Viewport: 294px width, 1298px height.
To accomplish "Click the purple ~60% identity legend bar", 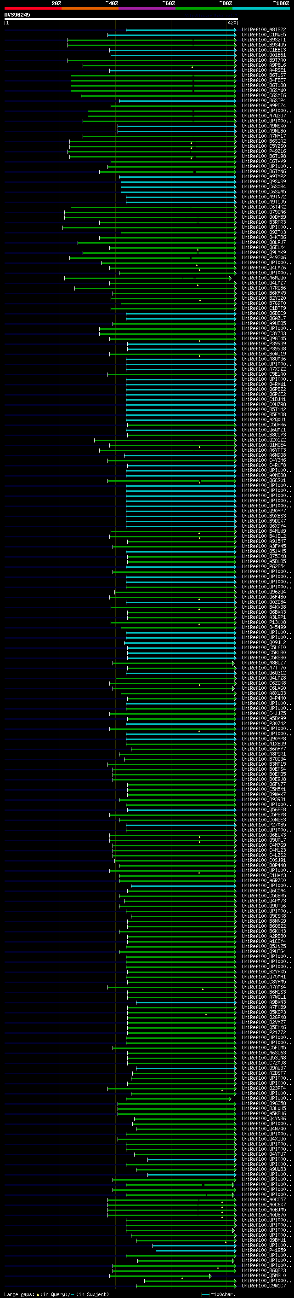I will click(x=147, y=8).
